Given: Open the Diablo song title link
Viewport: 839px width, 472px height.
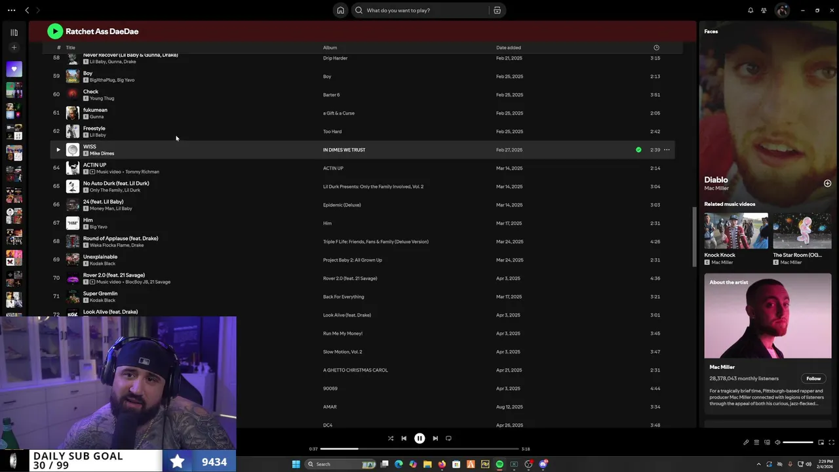Looking at the screenshot, I should tap(716, 180).
